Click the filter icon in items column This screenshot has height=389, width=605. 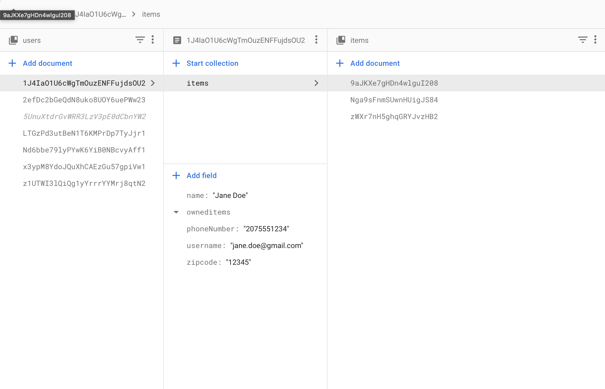tap(582, 40)
